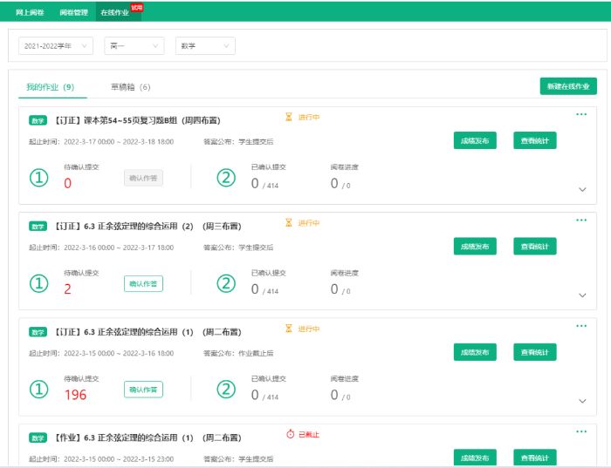Screen dimensions: 611x468
Task: Click step ② circle in 6.3 综合运用 (2) card
Action: click(x=226, y=283)
